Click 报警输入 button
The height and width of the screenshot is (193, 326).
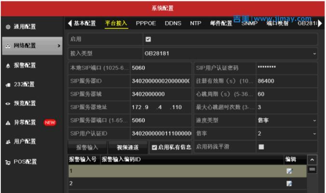pos(87,148)
